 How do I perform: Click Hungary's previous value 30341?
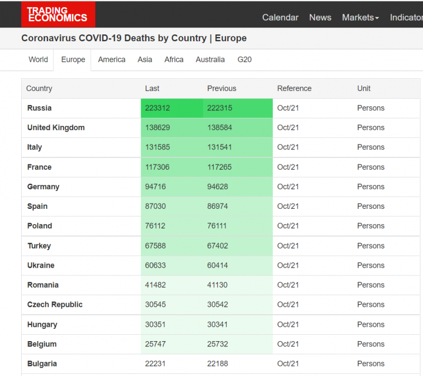pyautogui.click(x=217, y=325)
